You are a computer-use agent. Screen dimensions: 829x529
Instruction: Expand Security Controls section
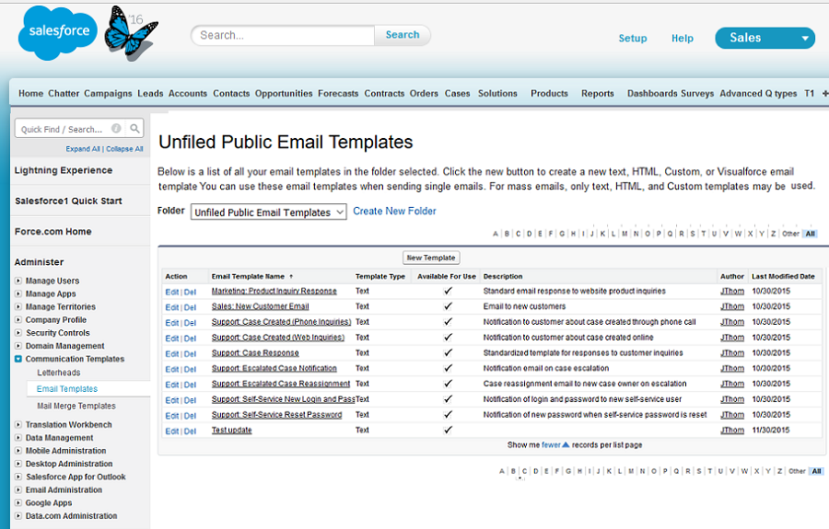[x=18, y=333]
